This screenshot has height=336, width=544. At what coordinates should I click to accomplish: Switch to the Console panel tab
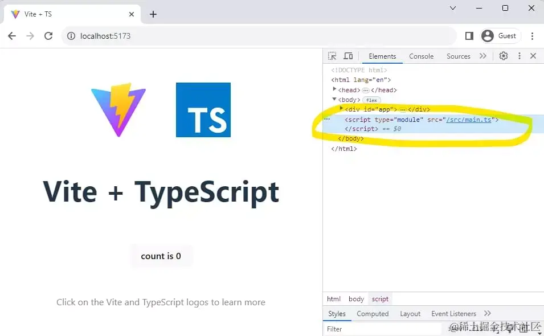pos(421,56)
